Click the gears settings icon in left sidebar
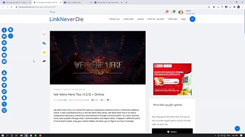Screen dimensions: 245x137 tap(4, 62)
